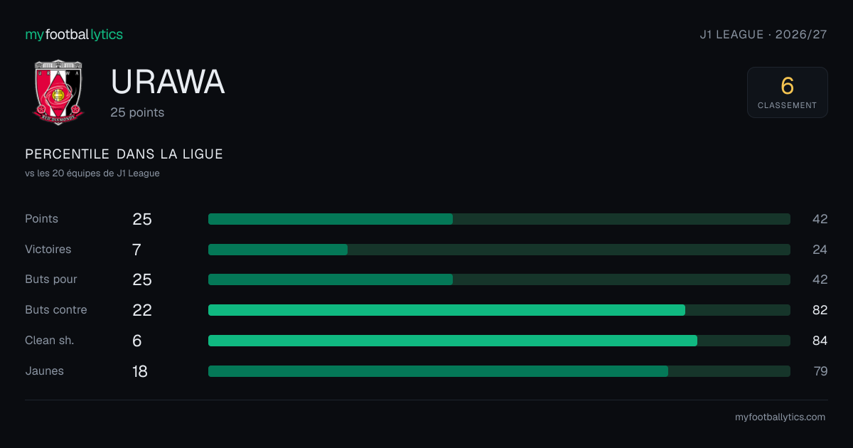The image size is (853, 448).
Task: Click the Percentile dans la ligue heading
Action: (x=124, y=154)
